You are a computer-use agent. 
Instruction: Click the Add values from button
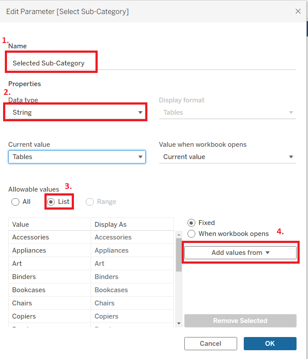click(240, 253)
